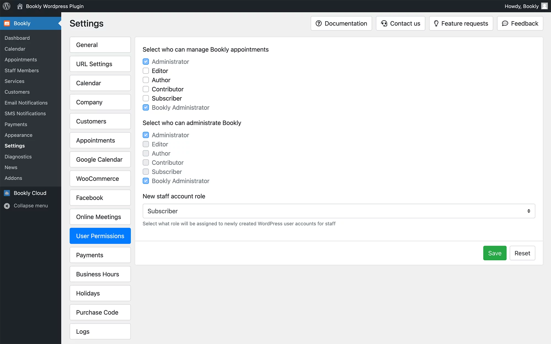551x344 pixels.
Task: Click the Feedback button
Action: coord(520,23)
